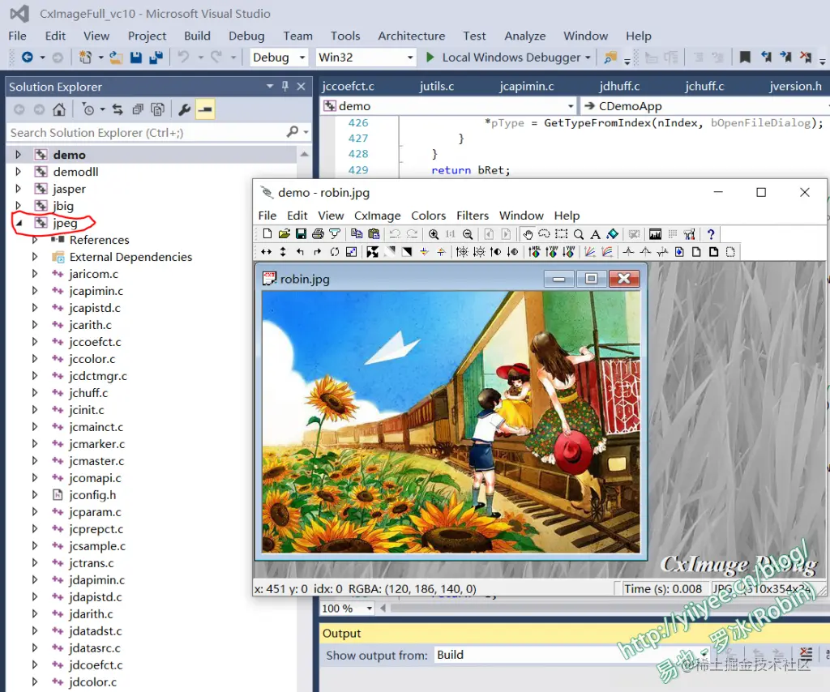
Task: Click the Mirror horizontal arrows icon
Action: point(266,252)
